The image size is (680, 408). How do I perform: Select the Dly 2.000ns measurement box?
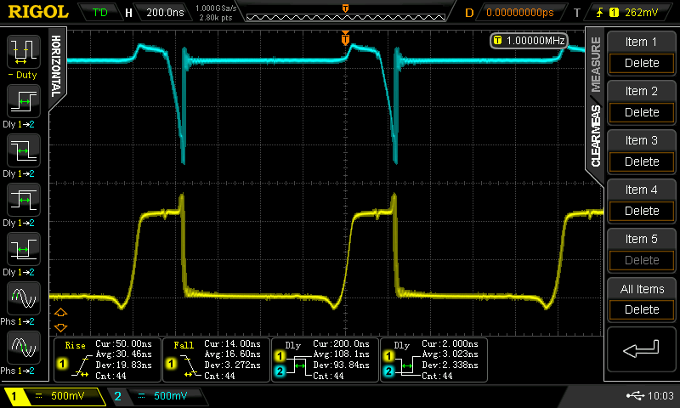click(433, 360)
